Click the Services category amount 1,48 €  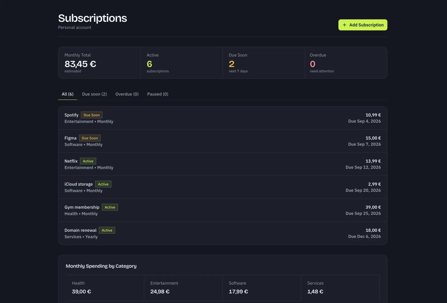point(315,292)
